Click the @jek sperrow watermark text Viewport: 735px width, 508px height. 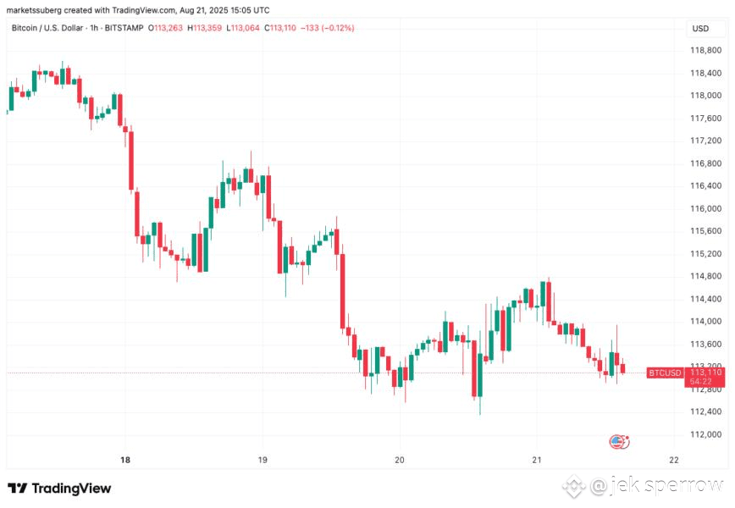tap(656, 486)
